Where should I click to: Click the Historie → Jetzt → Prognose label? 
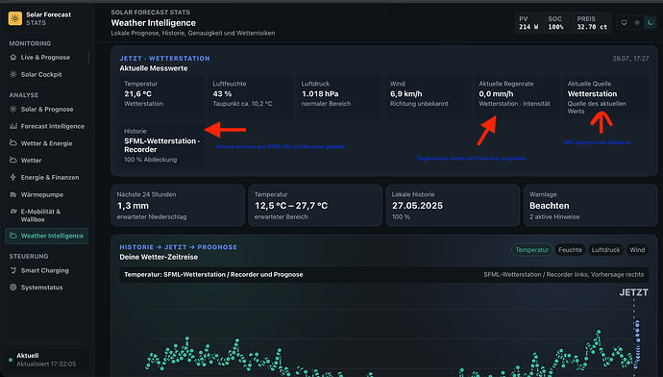(x=179, y=247)
